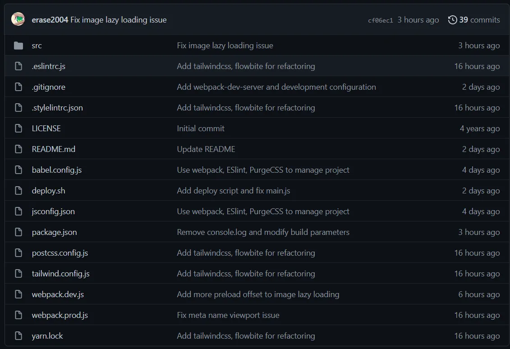Open the jsconfig.json file
Viewport: 510px width, 349px height.
point(53,211)
